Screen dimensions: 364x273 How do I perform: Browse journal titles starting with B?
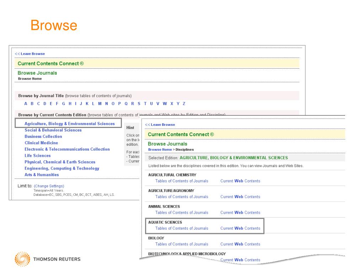click(32, 103)
